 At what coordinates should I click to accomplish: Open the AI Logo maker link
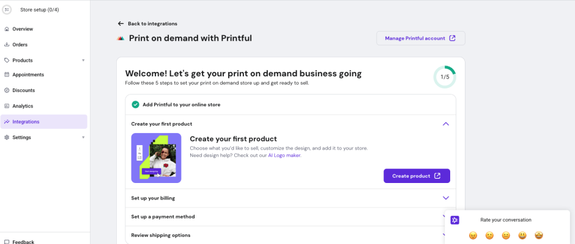click(x=284, y=156)
